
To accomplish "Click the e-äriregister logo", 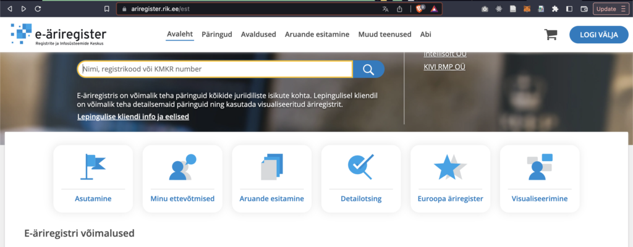I will [x=59, y=34].
